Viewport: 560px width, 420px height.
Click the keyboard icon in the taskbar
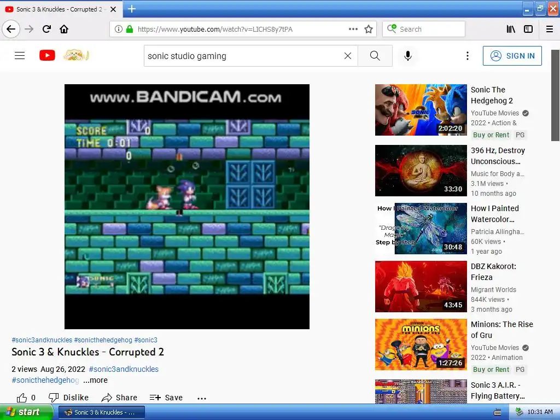point(498,412)
